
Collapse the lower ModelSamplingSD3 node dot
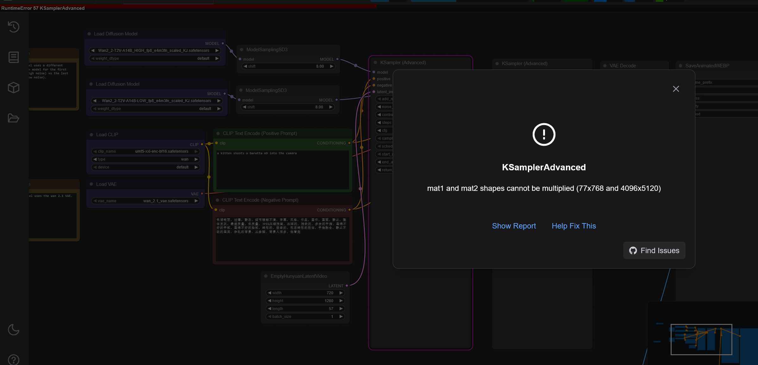241,90
